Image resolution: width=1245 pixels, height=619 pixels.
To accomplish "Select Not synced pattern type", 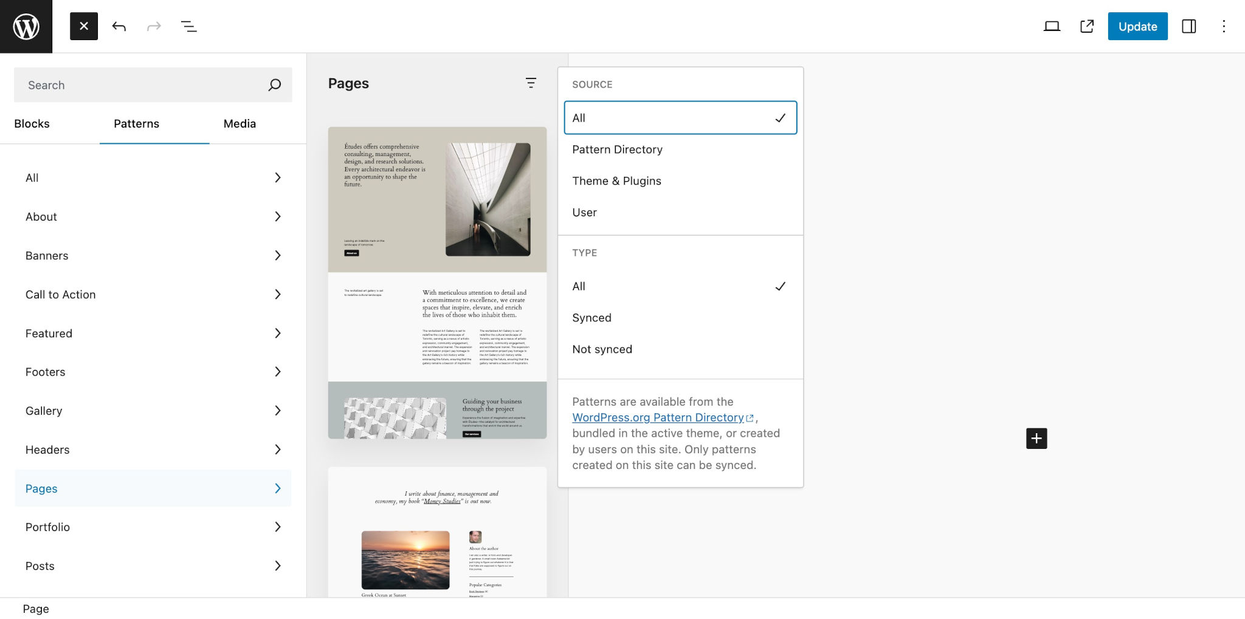I will pos(602,349).
